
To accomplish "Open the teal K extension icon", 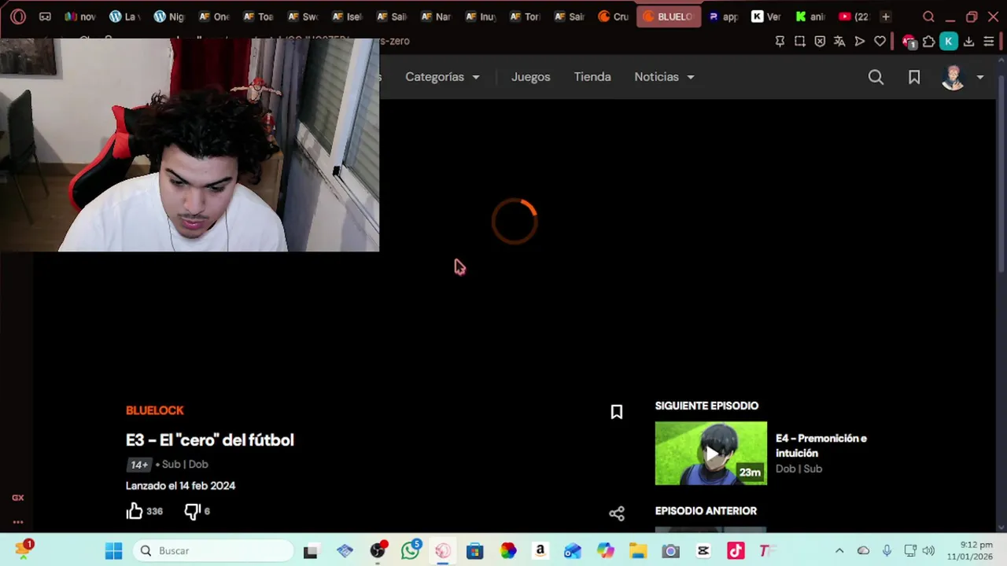I will tap(949, 42).
